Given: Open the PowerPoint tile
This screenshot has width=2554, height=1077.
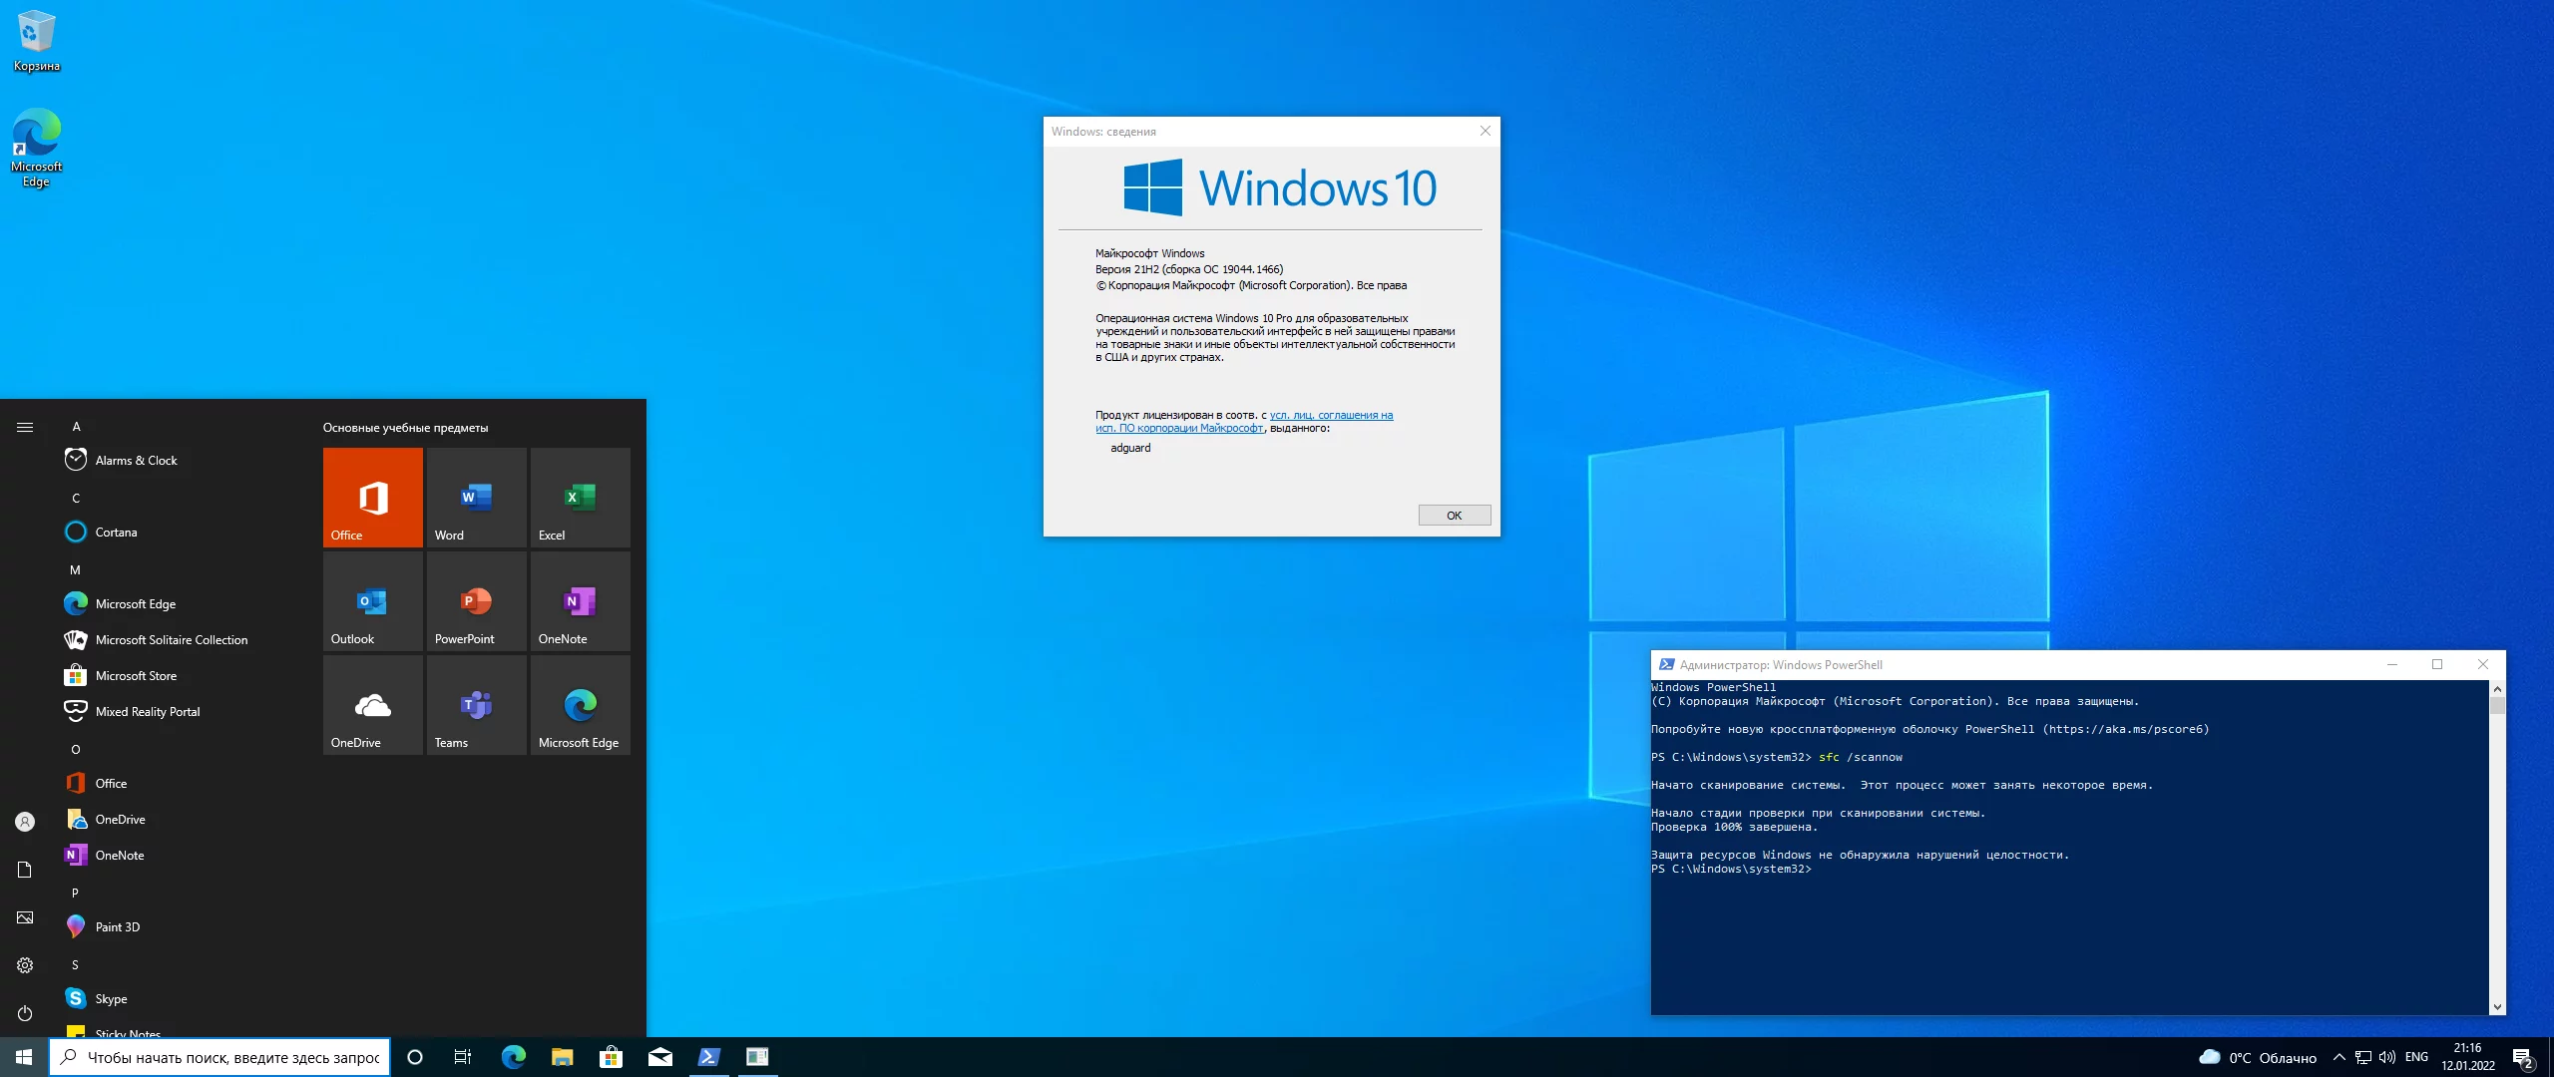Looking at the screenshot, I should (x=476, y=600).
